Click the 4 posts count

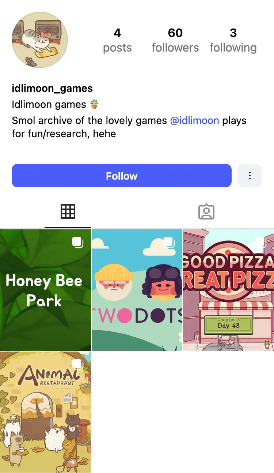117,40
